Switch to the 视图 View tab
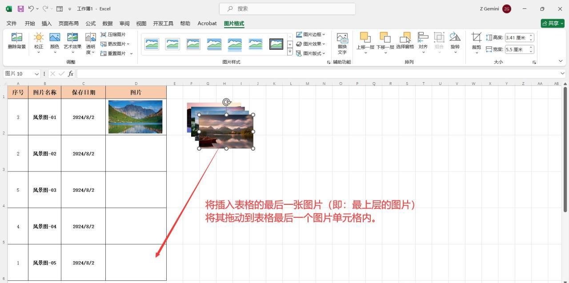 pyautogui.click(x=141, y=24)
